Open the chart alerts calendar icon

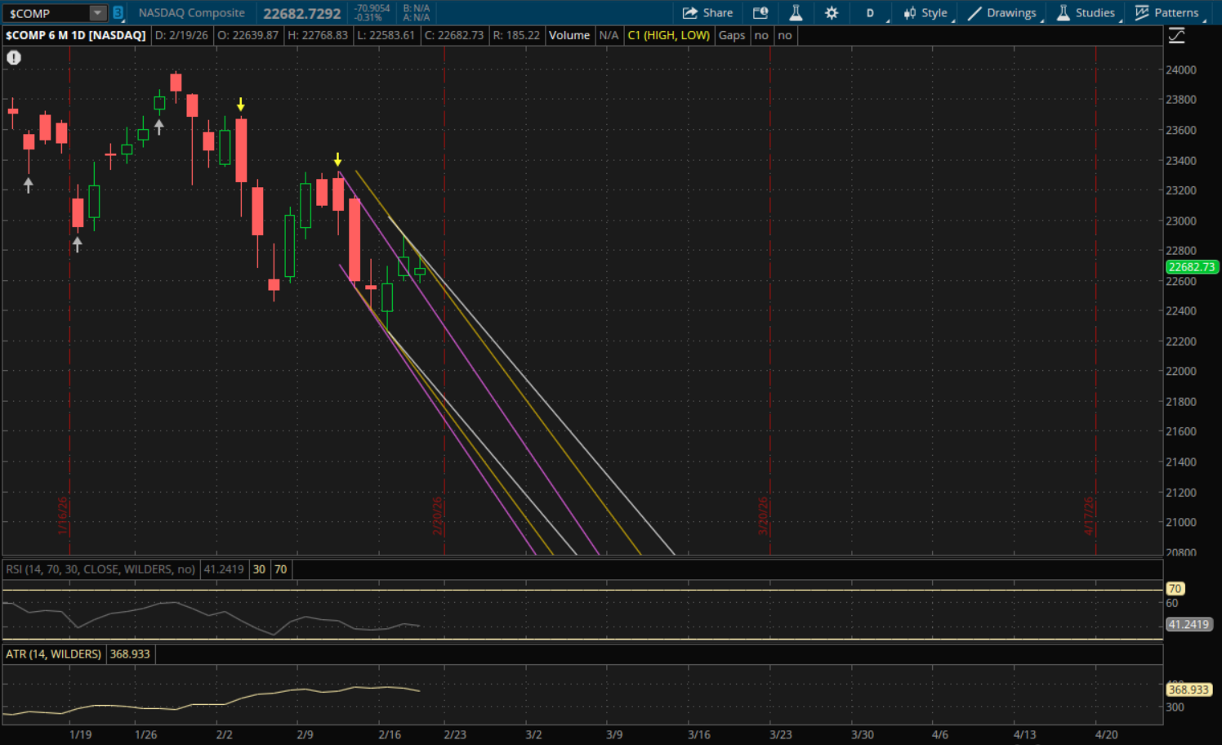pyautogui.click(x=760, y=13)
